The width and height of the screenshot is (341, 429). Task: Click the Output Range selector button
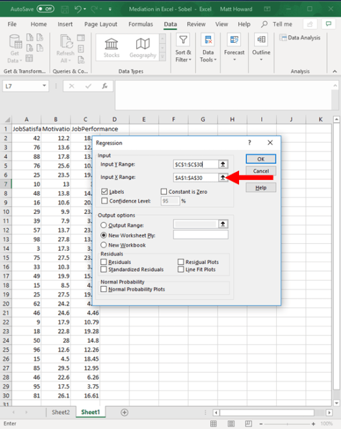(223, 224)
